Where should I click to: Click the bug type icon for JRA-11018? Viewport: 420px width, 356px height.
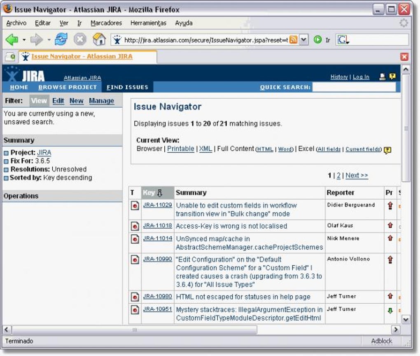pyautogui.click(x=135, y=226)
